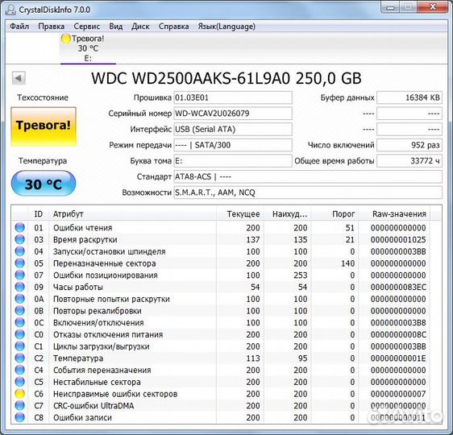The image size is (453, 435).
Task: Select the Неисправимые ошибки секторов row text
Action: click(x=115, y=394)
